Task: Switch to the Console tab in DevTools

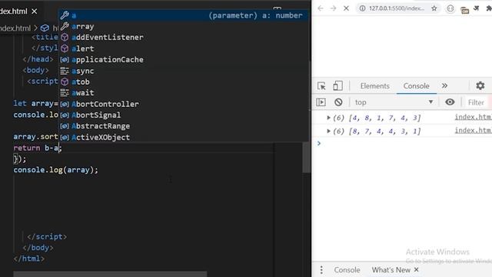Action: [x=417, y=85]
